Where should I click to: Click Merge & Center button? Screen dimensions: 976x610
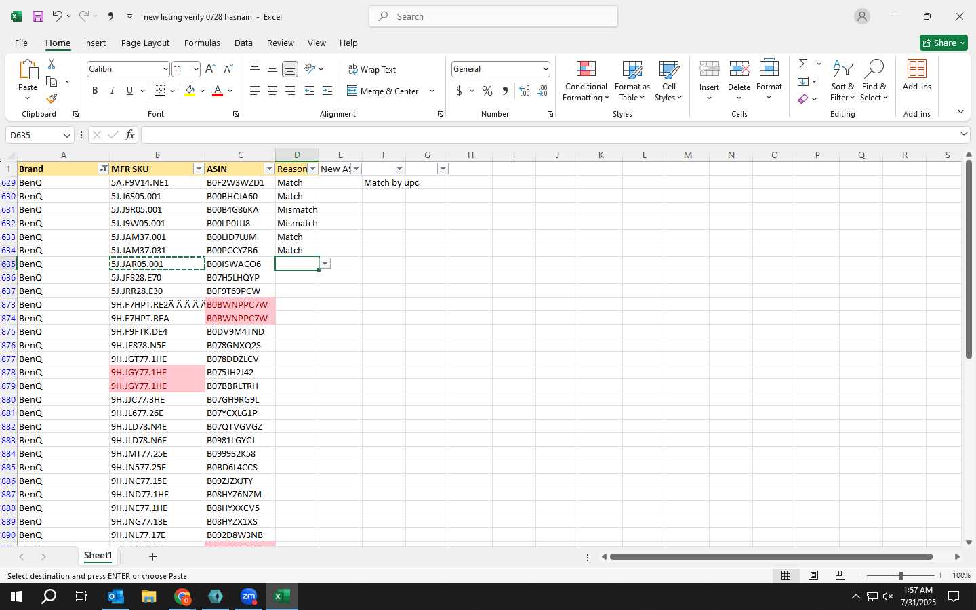click(x=384, y=91)
